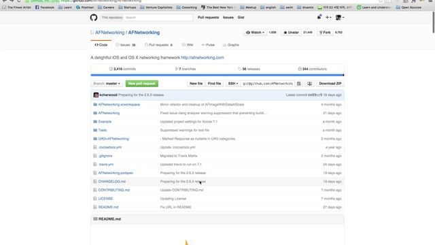Click folder icon beside AFNetworking.xcworkspace
435x245 pixels.
pos(95,105)
